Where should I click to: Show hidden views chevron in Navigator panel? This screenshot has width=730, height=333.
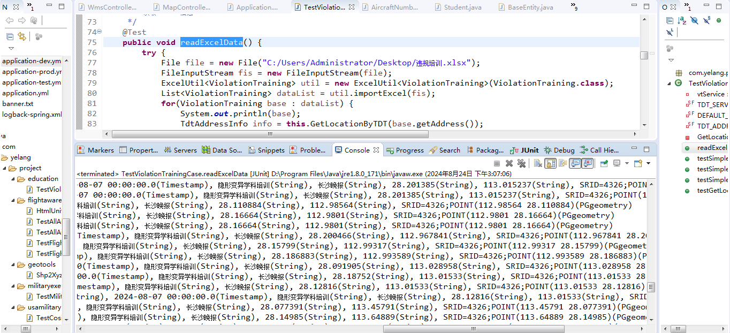[x=30, y=7]
